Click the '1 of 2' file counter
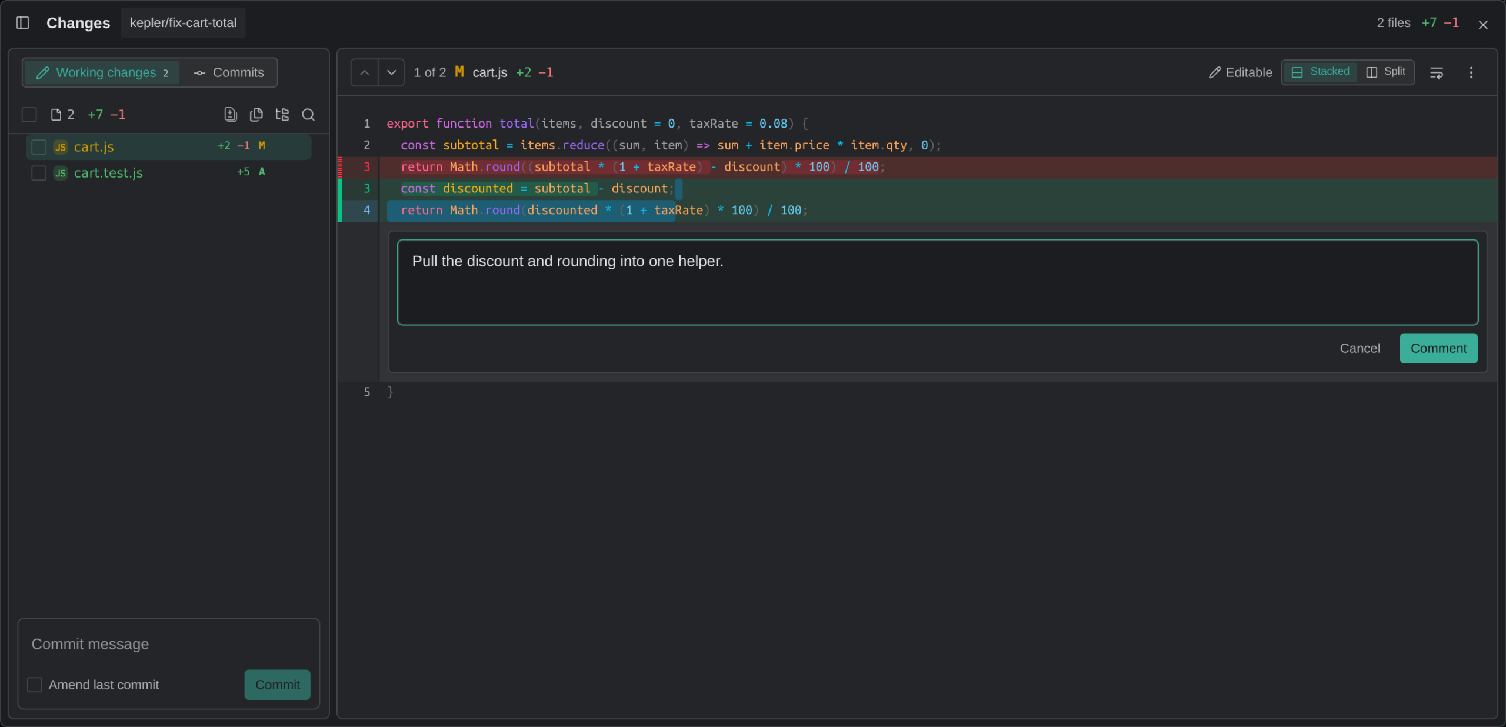 click(x=429, y=72)
